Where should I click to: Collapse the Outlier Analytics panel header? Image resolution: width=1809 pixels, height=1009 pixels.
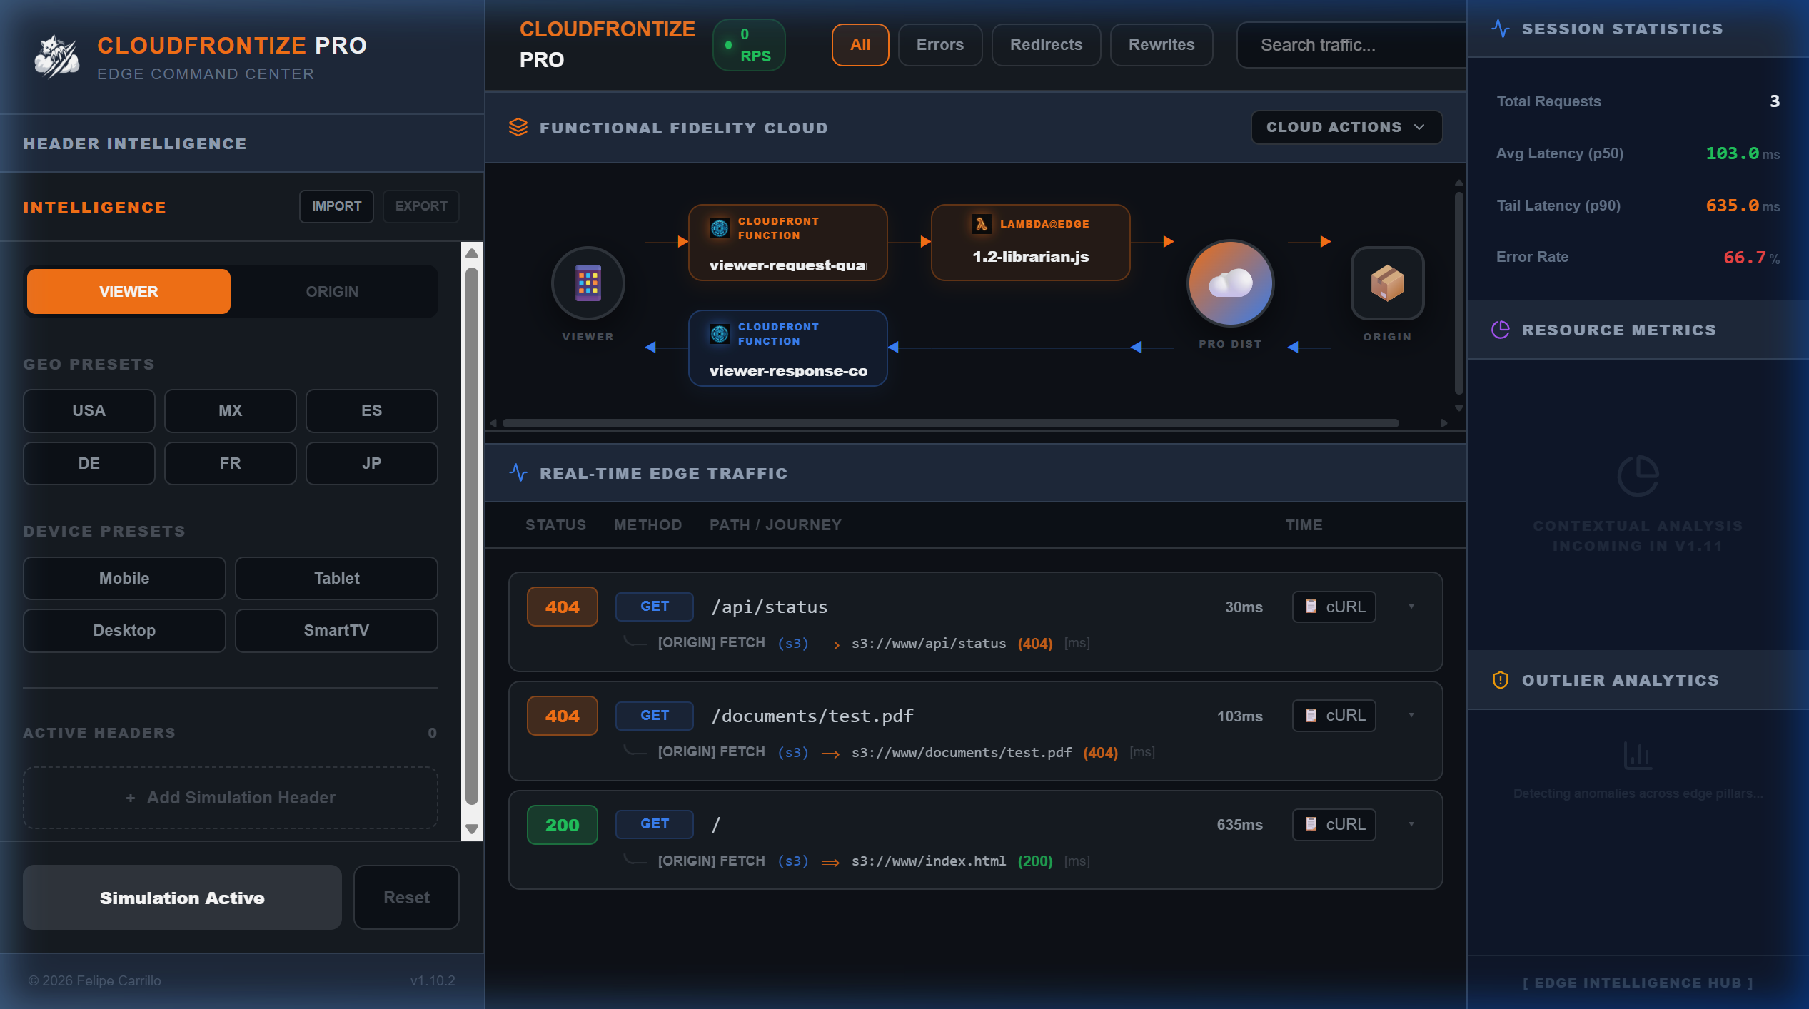(x=1638, y=680)
